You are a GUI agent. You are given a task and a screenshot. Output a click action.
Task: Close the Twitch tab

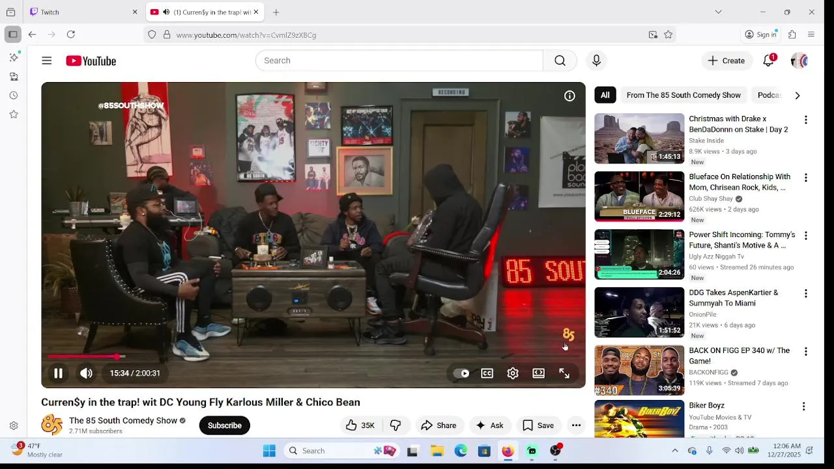[x=135, y=12]
